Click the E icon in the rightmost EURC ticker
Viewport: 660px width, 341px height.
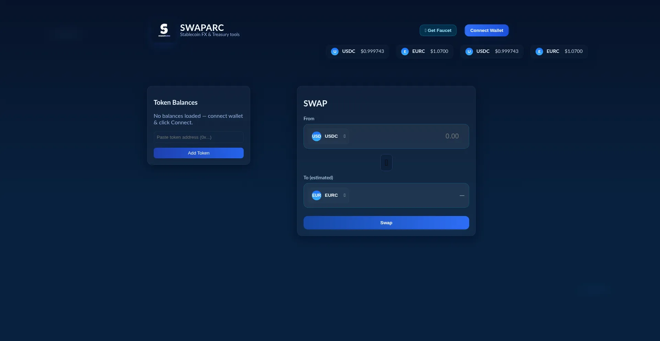coord(539,52)
